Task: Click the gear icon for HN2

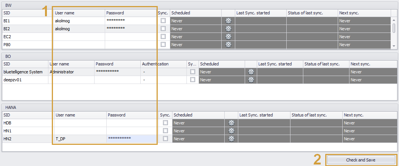Action: [231, 139]
